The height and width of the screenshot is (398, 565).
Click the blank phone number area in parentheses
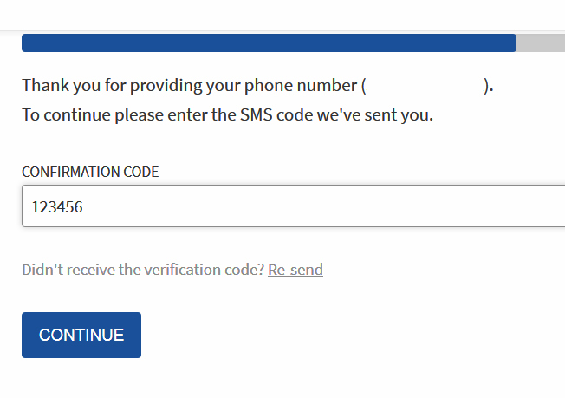click(425, 86)
